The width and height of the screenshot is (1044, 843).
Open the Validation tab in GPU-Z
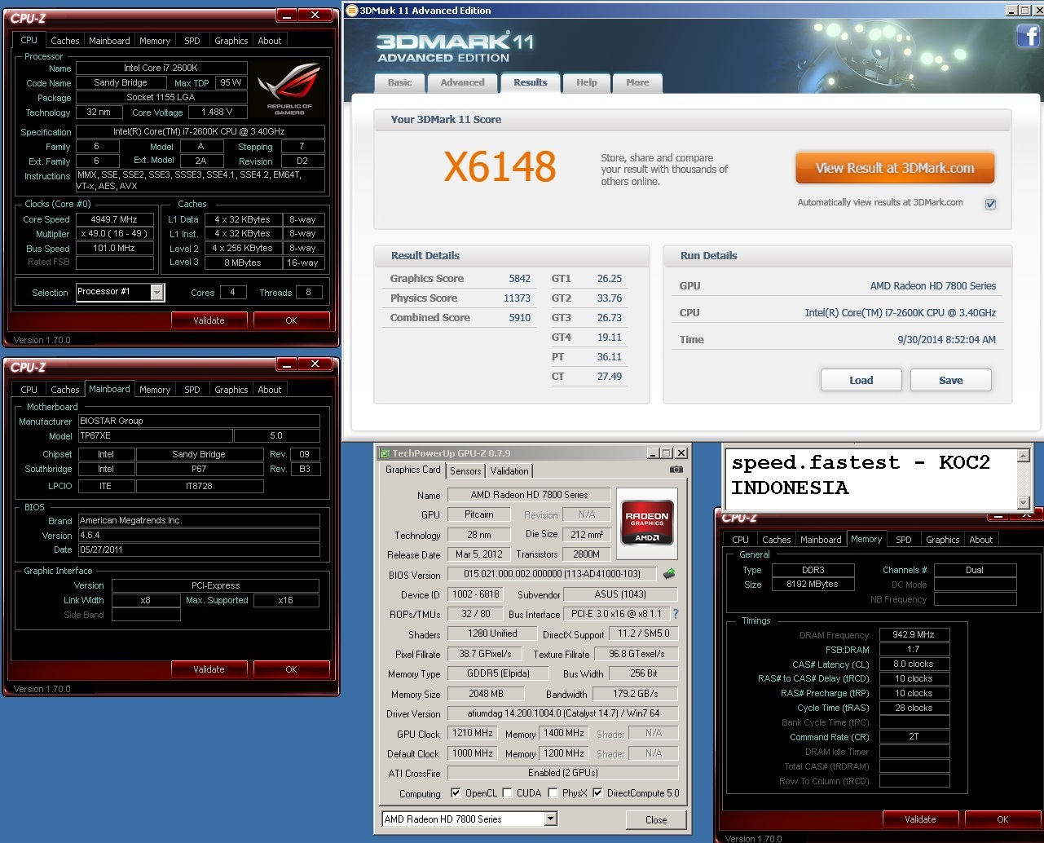pyautogui.click(x=509, y=471)
